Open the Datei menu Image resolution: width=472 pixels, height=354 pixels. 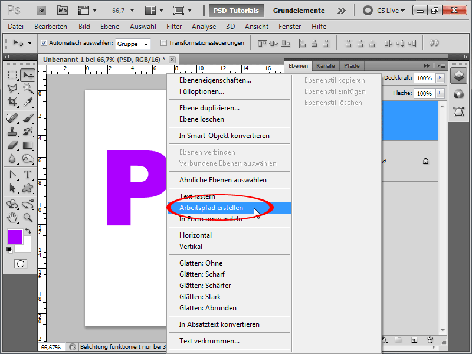pyautogui.click(x=16, y=27)
